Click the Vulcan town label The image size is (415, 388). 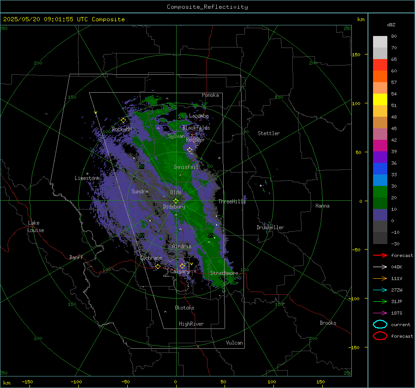[234, 343]
